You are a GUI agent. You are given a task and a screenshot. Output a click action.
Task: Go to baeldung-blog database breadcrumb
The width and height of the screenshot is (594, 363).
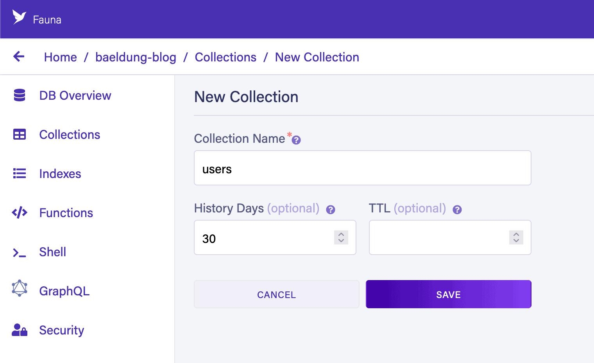click(136, 57)
